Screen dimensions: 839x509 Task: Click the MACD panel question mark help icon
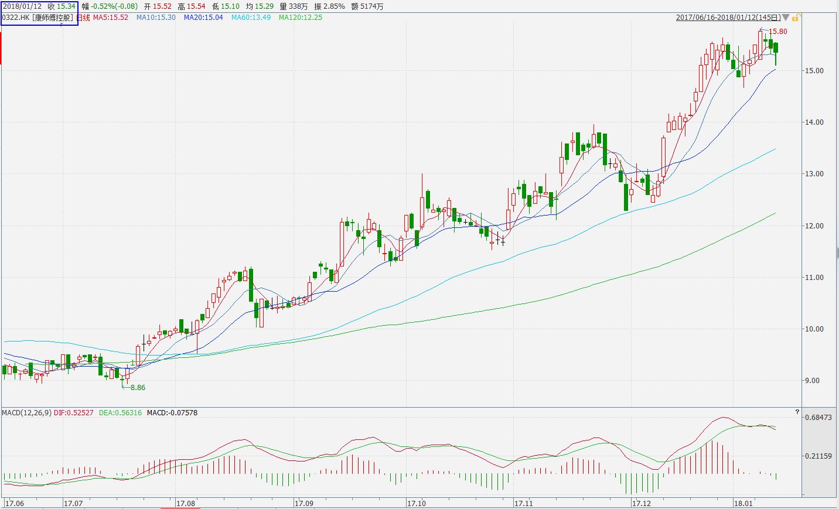[x=797, y=412]
